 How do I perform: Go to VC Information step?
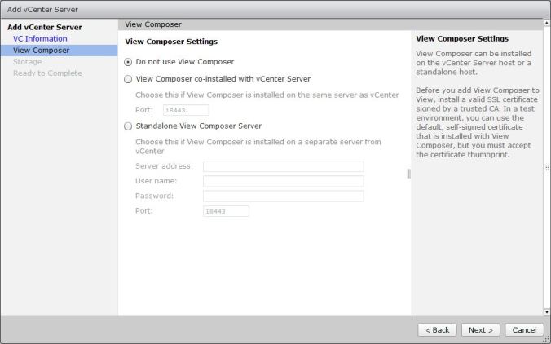tap(40, 39)
